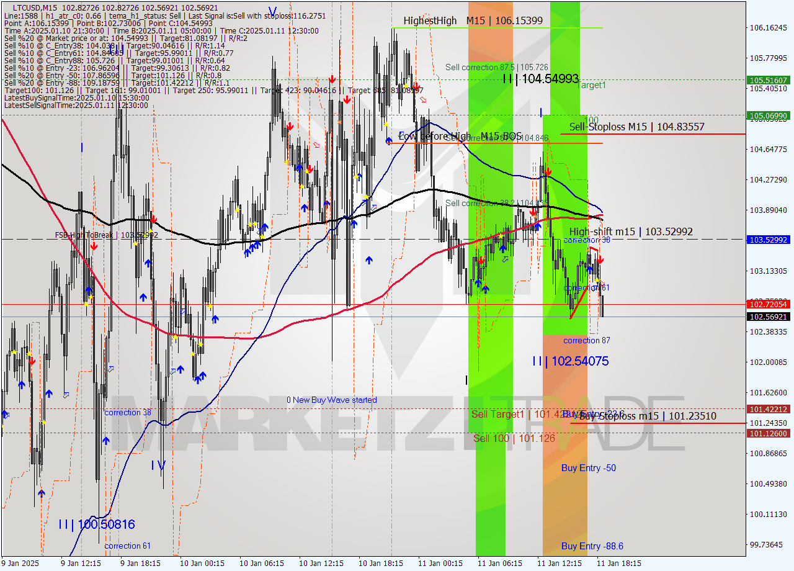This screenshot has height=571, width=794.
Task: Select the '10 Jan 00:15' time label
Action: pyautogui.click(x=202, y=564)
